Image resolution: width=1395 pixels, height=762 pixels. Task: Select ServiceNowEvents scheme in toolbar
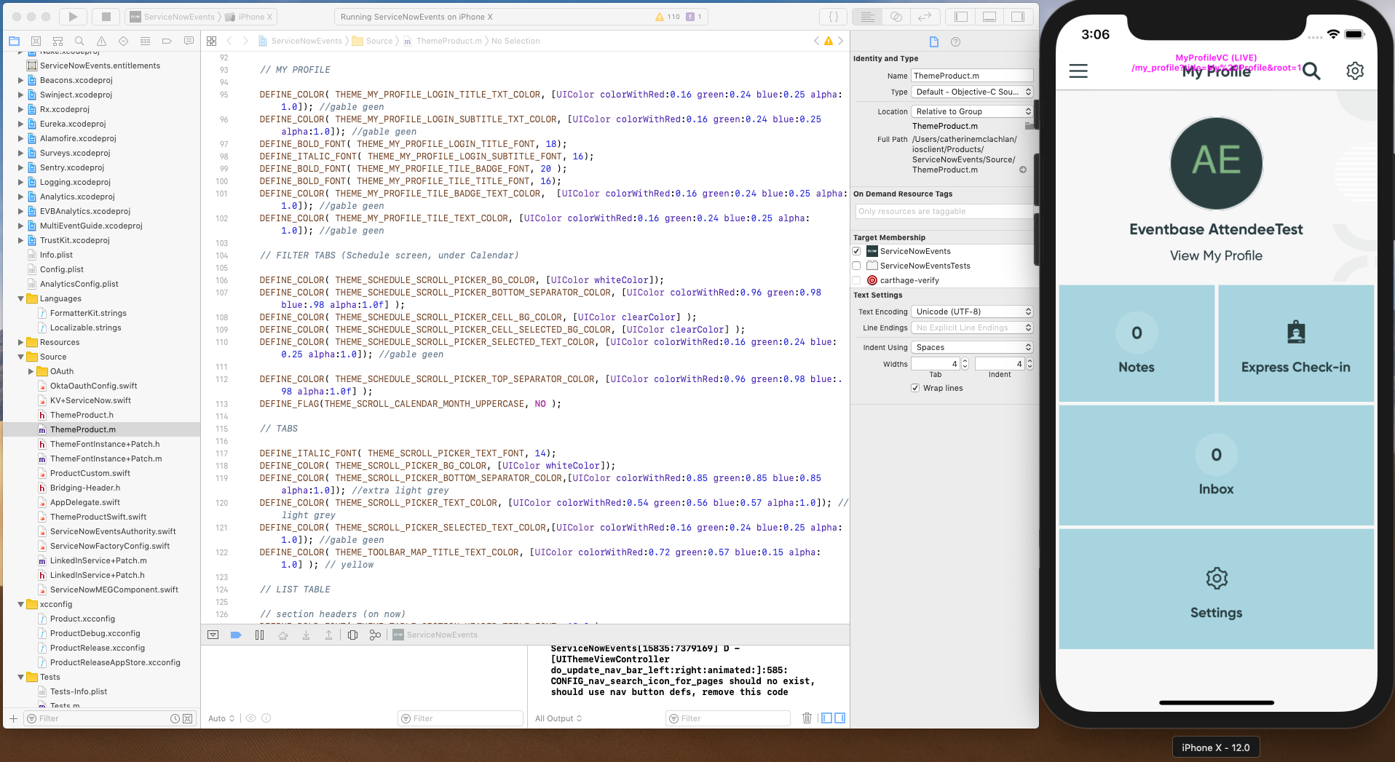173,17
